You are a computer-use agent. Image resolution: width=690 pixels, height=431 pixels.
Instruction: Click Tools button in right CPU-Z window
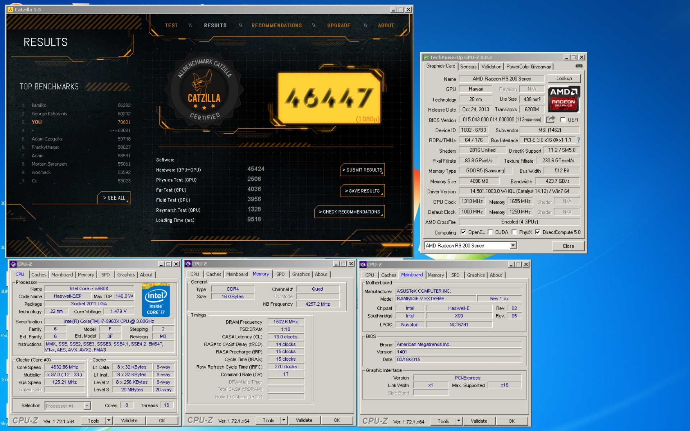443,421
